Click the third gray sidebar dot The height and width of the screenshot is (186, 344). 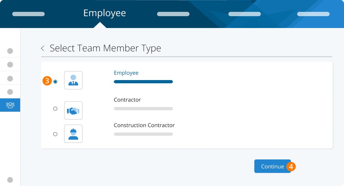[x=10, y=78]
